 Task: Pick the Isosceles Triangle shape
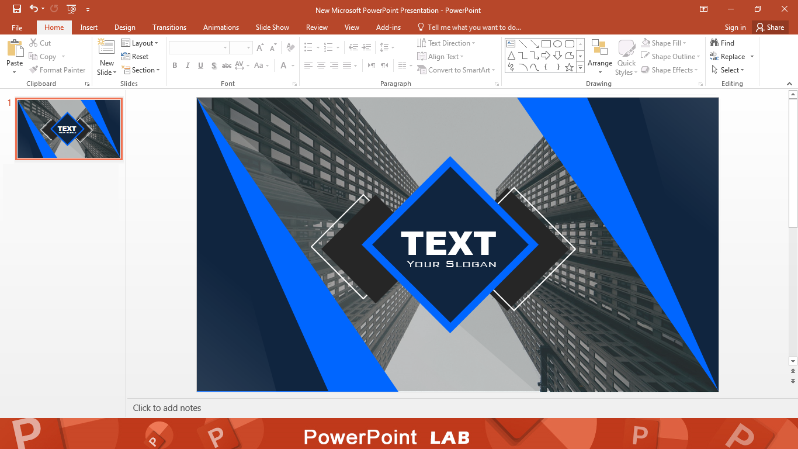[511, 56]
